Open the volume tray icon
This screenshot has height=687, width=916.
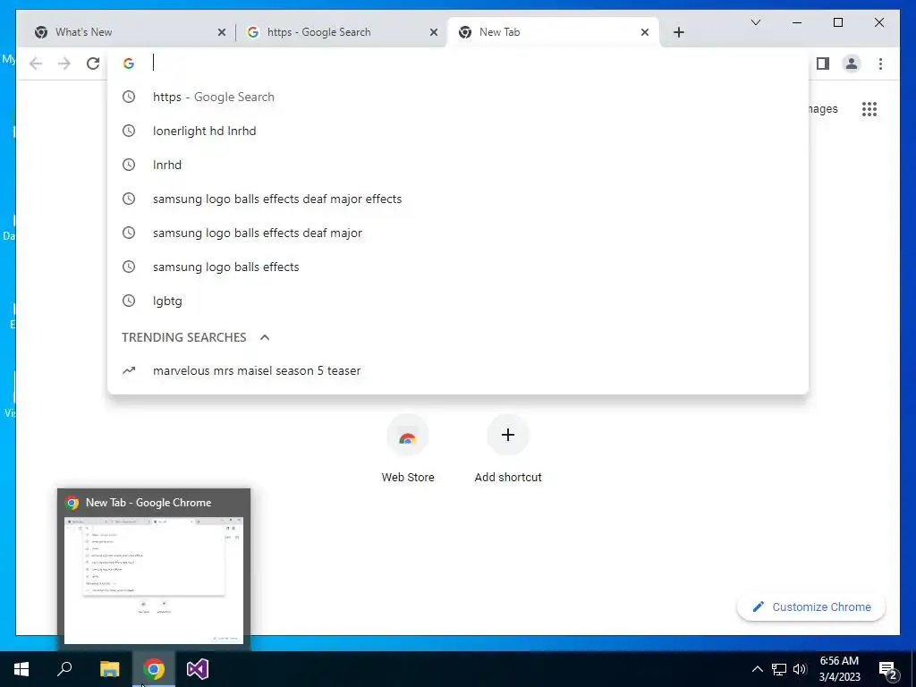click(x=800, y=669)
